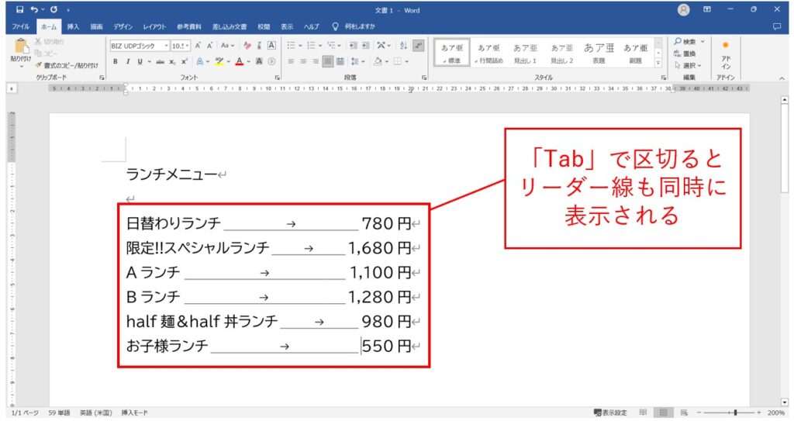Expand the Styles gallery more arrow
The image size is (794, 421).
[x=658, y=64]
